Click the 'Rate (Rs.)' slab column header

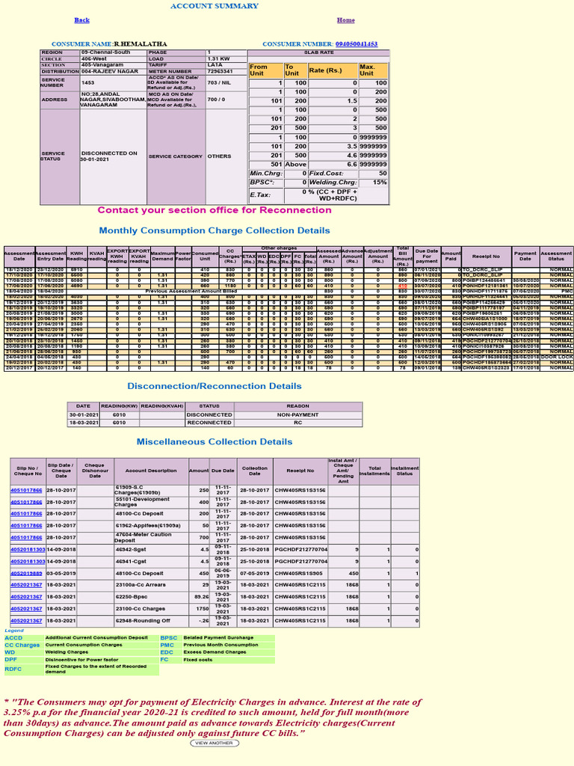pos(333,70)
